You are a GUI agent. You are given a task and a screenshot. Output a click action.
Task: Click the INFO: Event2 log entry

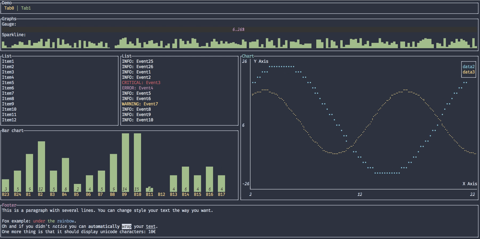click(136, 77)
